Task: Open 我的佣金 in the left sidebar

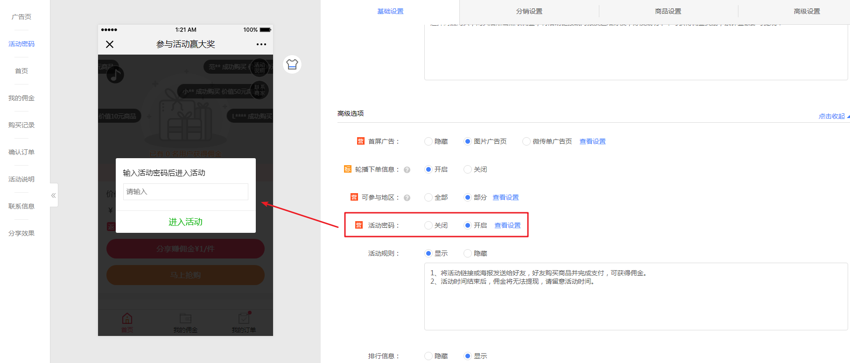Action: coord(21,98)
